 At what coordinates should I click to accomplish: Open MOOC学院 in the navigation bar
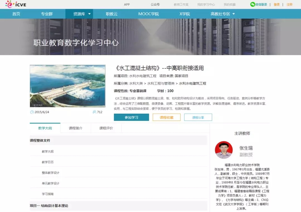[x=148, y=14]
